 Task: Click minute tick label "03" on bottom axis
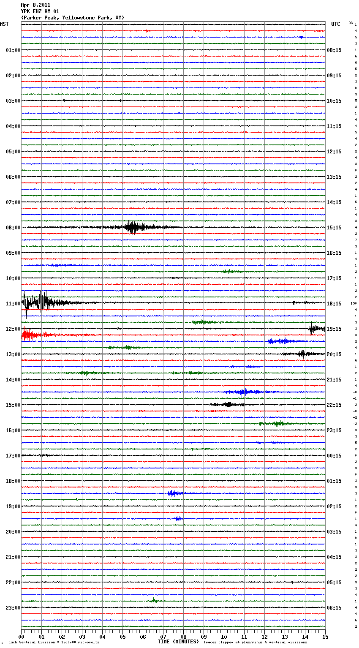pos(82,637)
